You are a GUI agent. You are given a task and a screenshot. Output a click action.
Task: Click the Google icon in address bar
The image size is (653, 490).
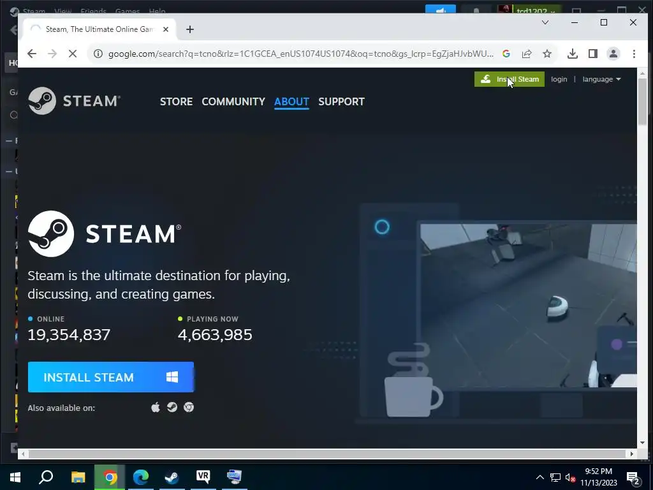click(x=506, y=54)
